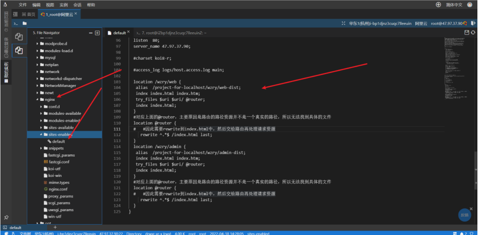
Task: Click the folder icon in blue toolbar
Action: click(24, 23)
